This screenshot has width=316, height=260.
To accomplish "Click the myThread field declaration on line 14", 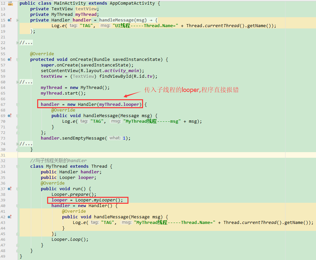I will point(86,15).
